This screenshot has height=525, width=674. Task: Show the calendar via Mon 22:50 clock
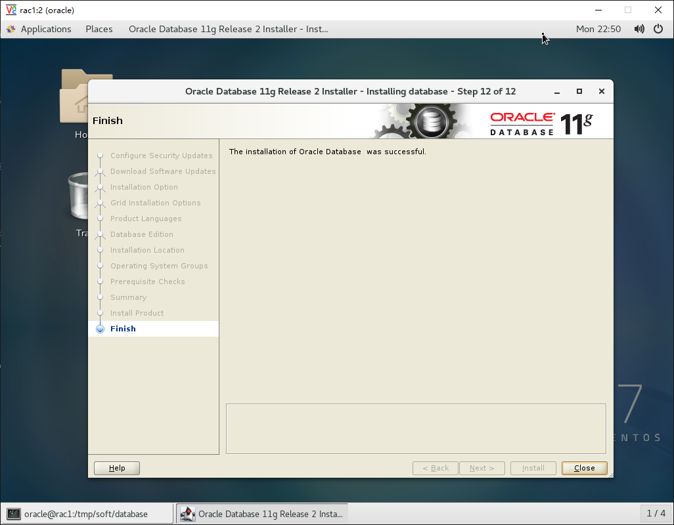click(598, 29)
